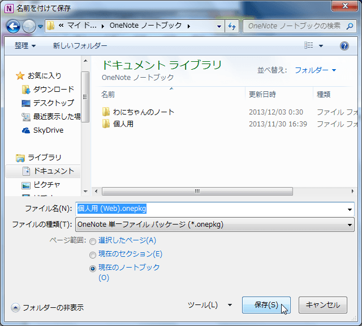Open the ファイルの種類 combo box
The image size is (362, 326).
(215, 225)
